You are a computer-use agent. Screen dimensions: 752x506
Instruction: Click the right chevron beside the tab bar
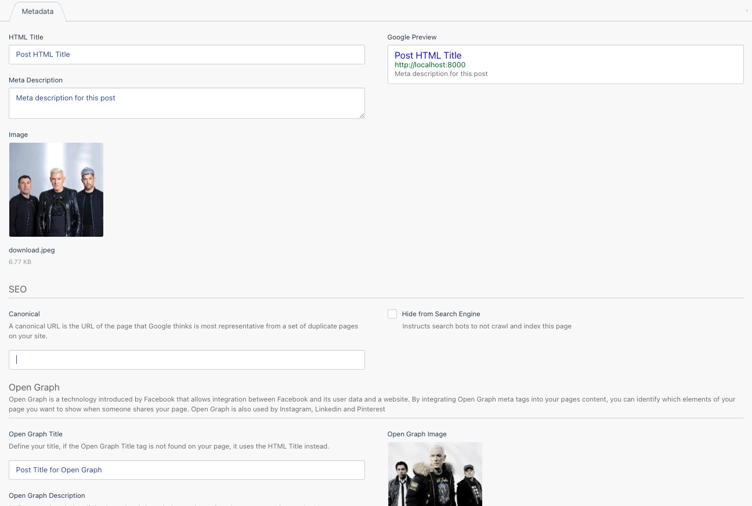[746, 10]
